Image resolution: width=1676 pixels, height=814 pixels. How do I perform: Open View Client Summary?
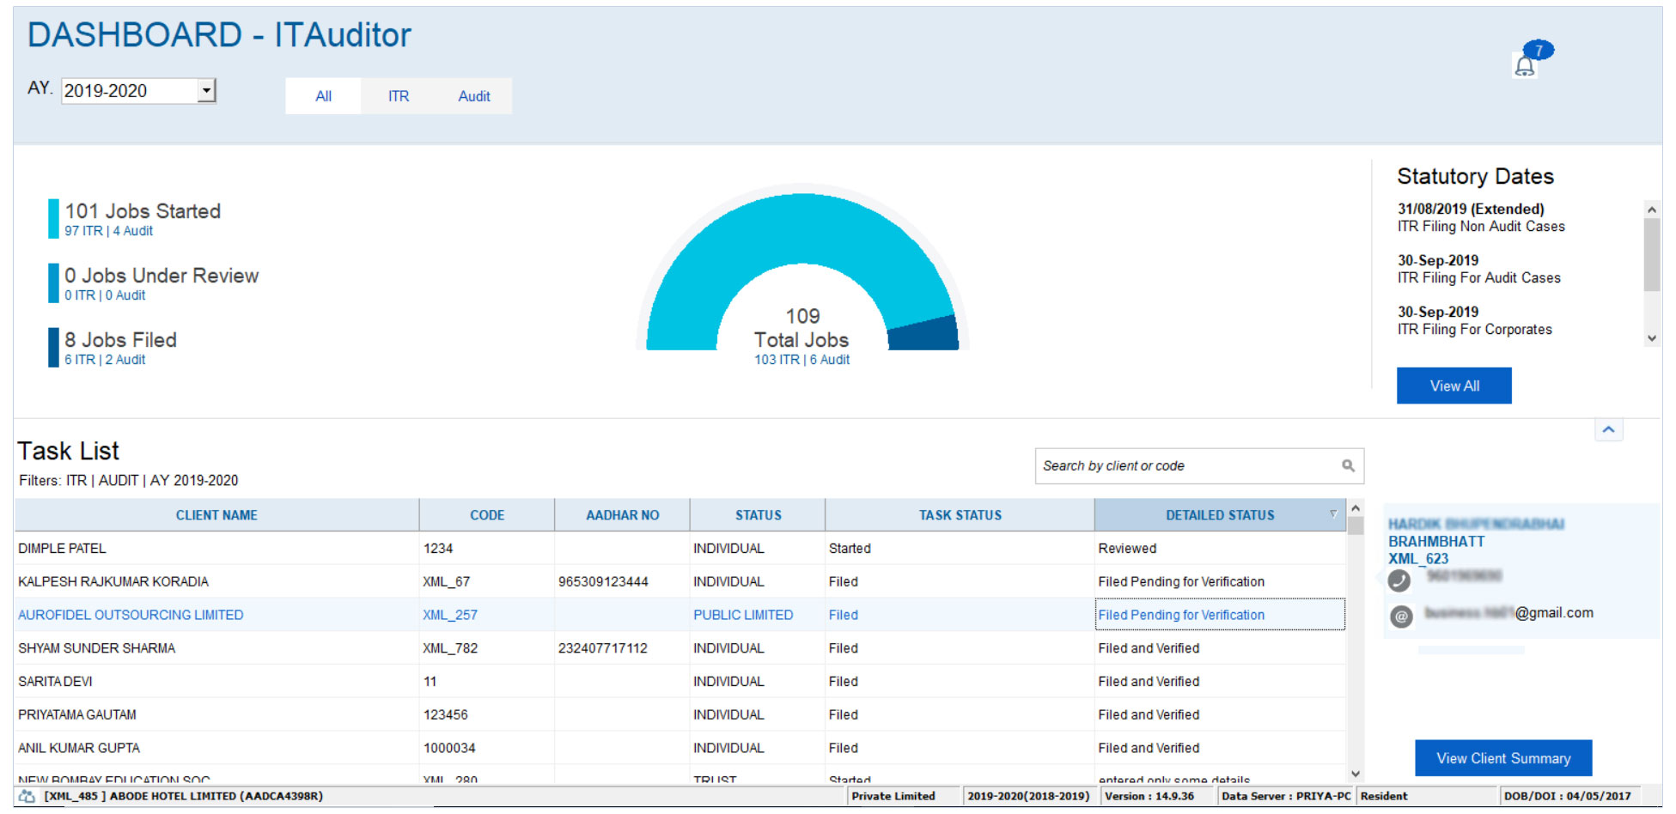1502,758
